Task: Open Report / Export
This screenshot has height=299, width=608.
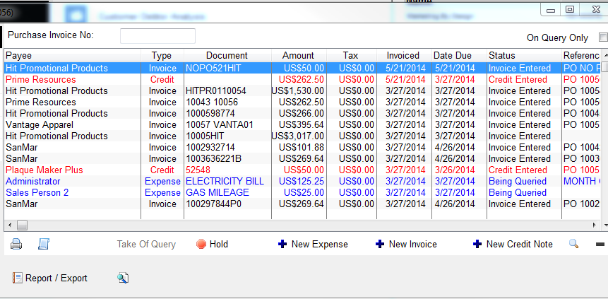Action: 50,278
